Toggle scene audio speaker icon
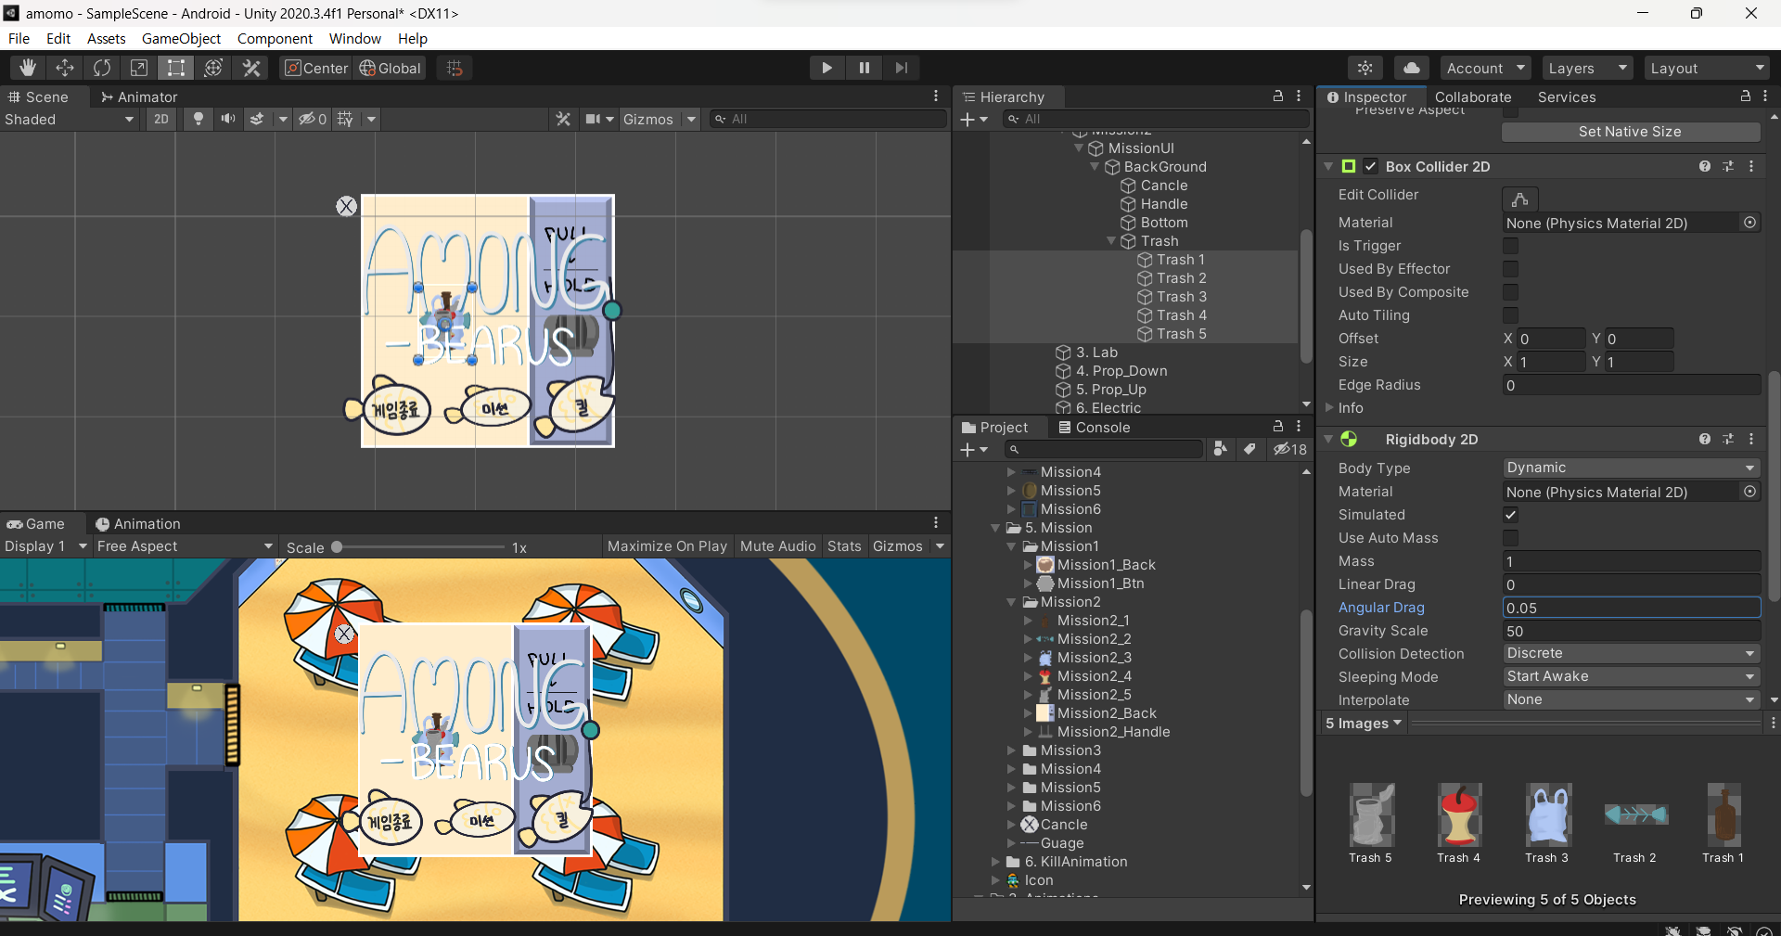The image size is (1781, 936). click(227, 119)
